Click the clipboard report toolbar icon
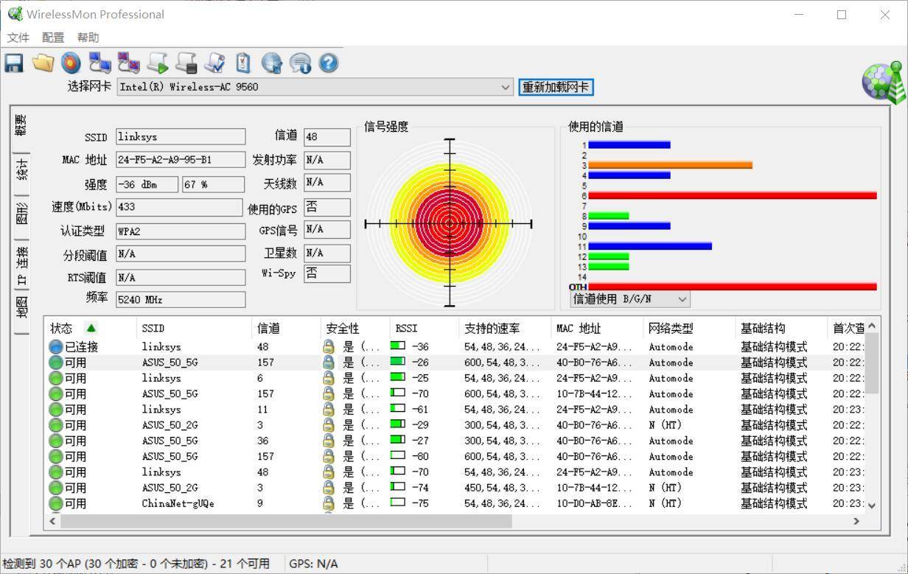908x574 pixels. pos(243,63)
